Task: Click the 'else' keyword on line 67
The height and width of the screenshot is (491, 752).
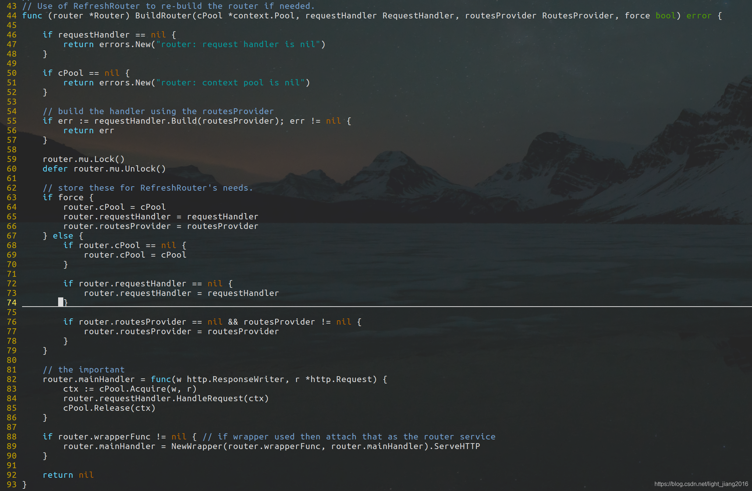Action: pos(63,236)
